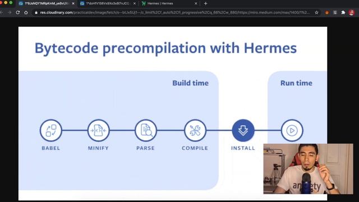Click the Run time play icon
The image size is (359, 202).
click(292, 130)
